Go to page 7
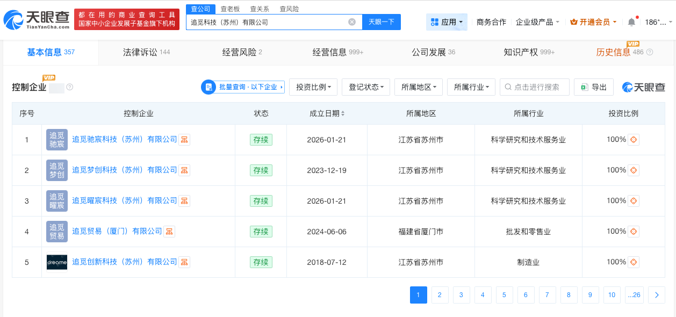This screenshot has height=317, width=676. point(547,294)
